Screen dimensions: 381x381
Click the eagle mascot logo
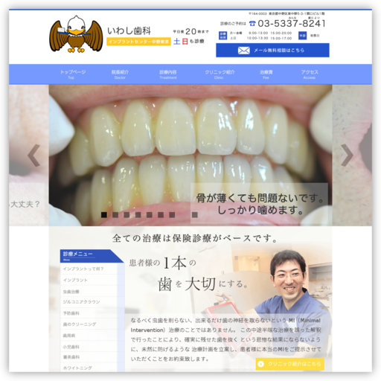coord(76,34)
